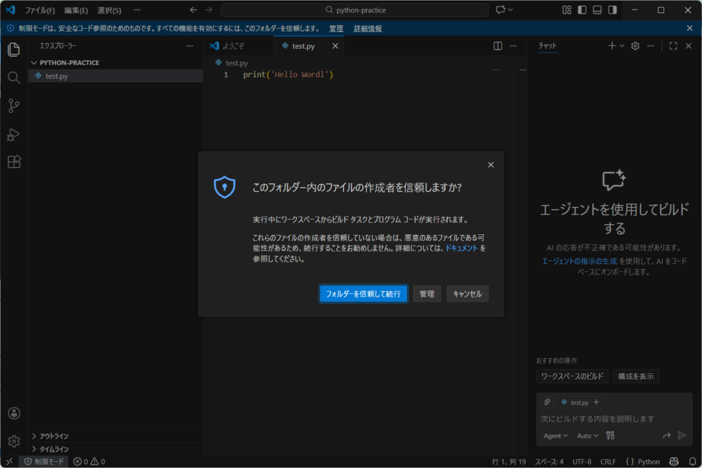Screen dimensions: 702x468
Task: Click the ドキュメント link in the dialog
Action: coord(461,249)
